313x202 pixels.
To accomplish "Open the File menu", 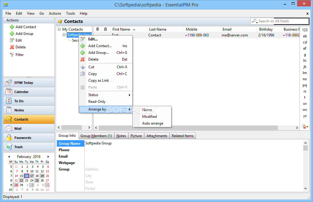I will click(8, 13).
